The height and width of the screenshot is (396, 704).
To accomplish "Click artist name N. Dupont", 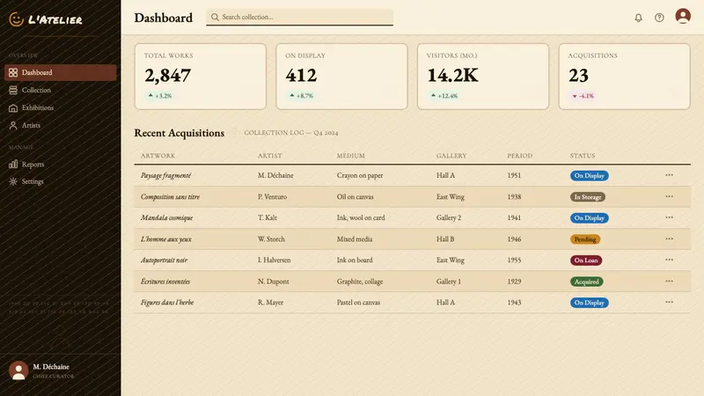I will click(x=273, y=282).
